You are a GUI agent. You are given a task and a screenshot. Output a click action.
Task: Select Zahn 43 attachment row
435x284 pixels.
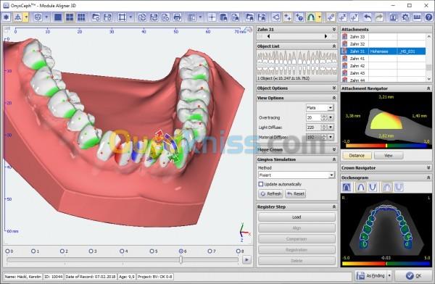[383, 73]
